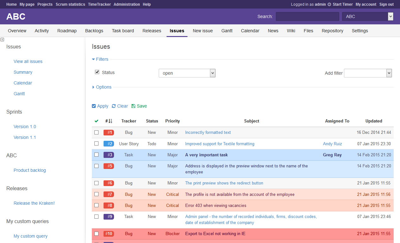Collapse the sidebar with the arrow icon
This screenshot has height=243, width=400.
pos(3,39)
